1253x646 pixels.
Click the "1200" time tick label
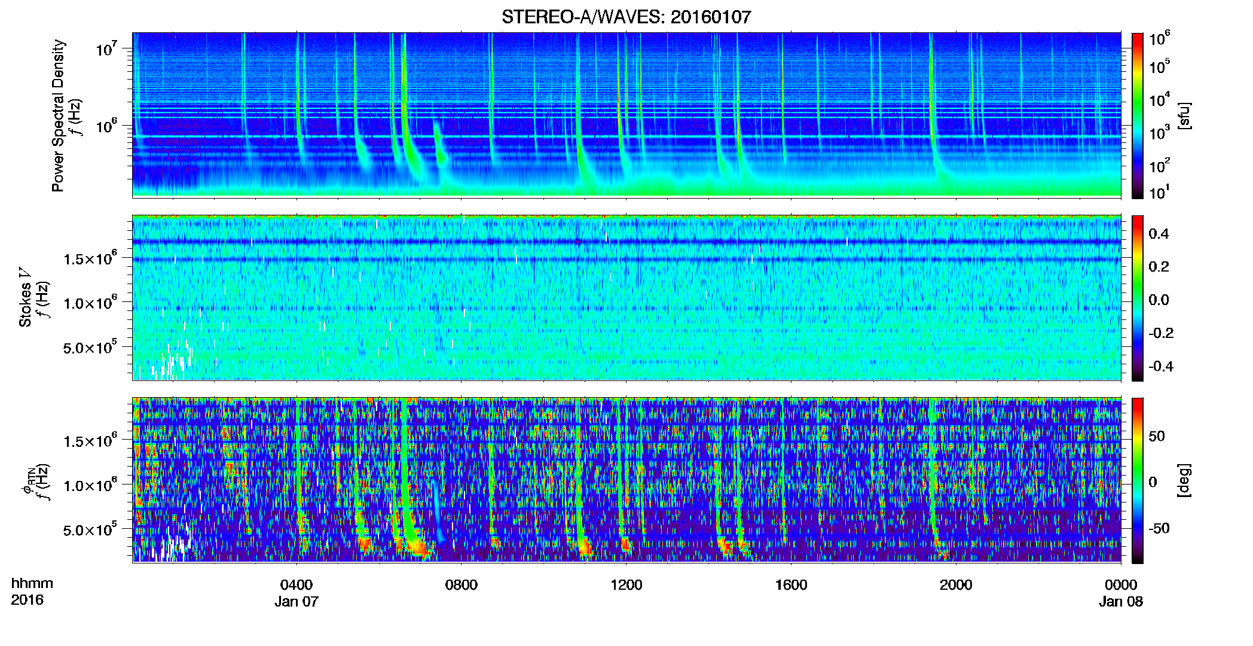(626, 584)
